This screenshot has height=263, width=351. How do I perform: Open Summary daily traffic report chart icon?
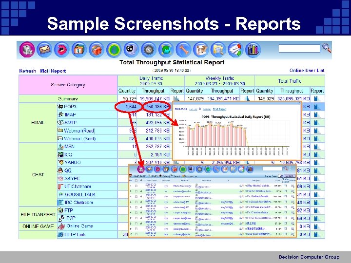click(176, 98)
